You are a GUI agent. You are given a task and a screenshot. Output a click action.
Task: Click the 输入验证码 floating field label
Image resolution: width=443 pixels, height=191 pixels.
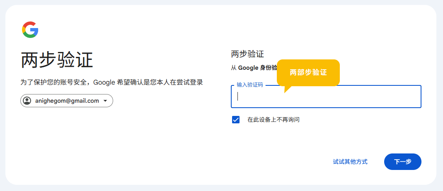(249, 85)
